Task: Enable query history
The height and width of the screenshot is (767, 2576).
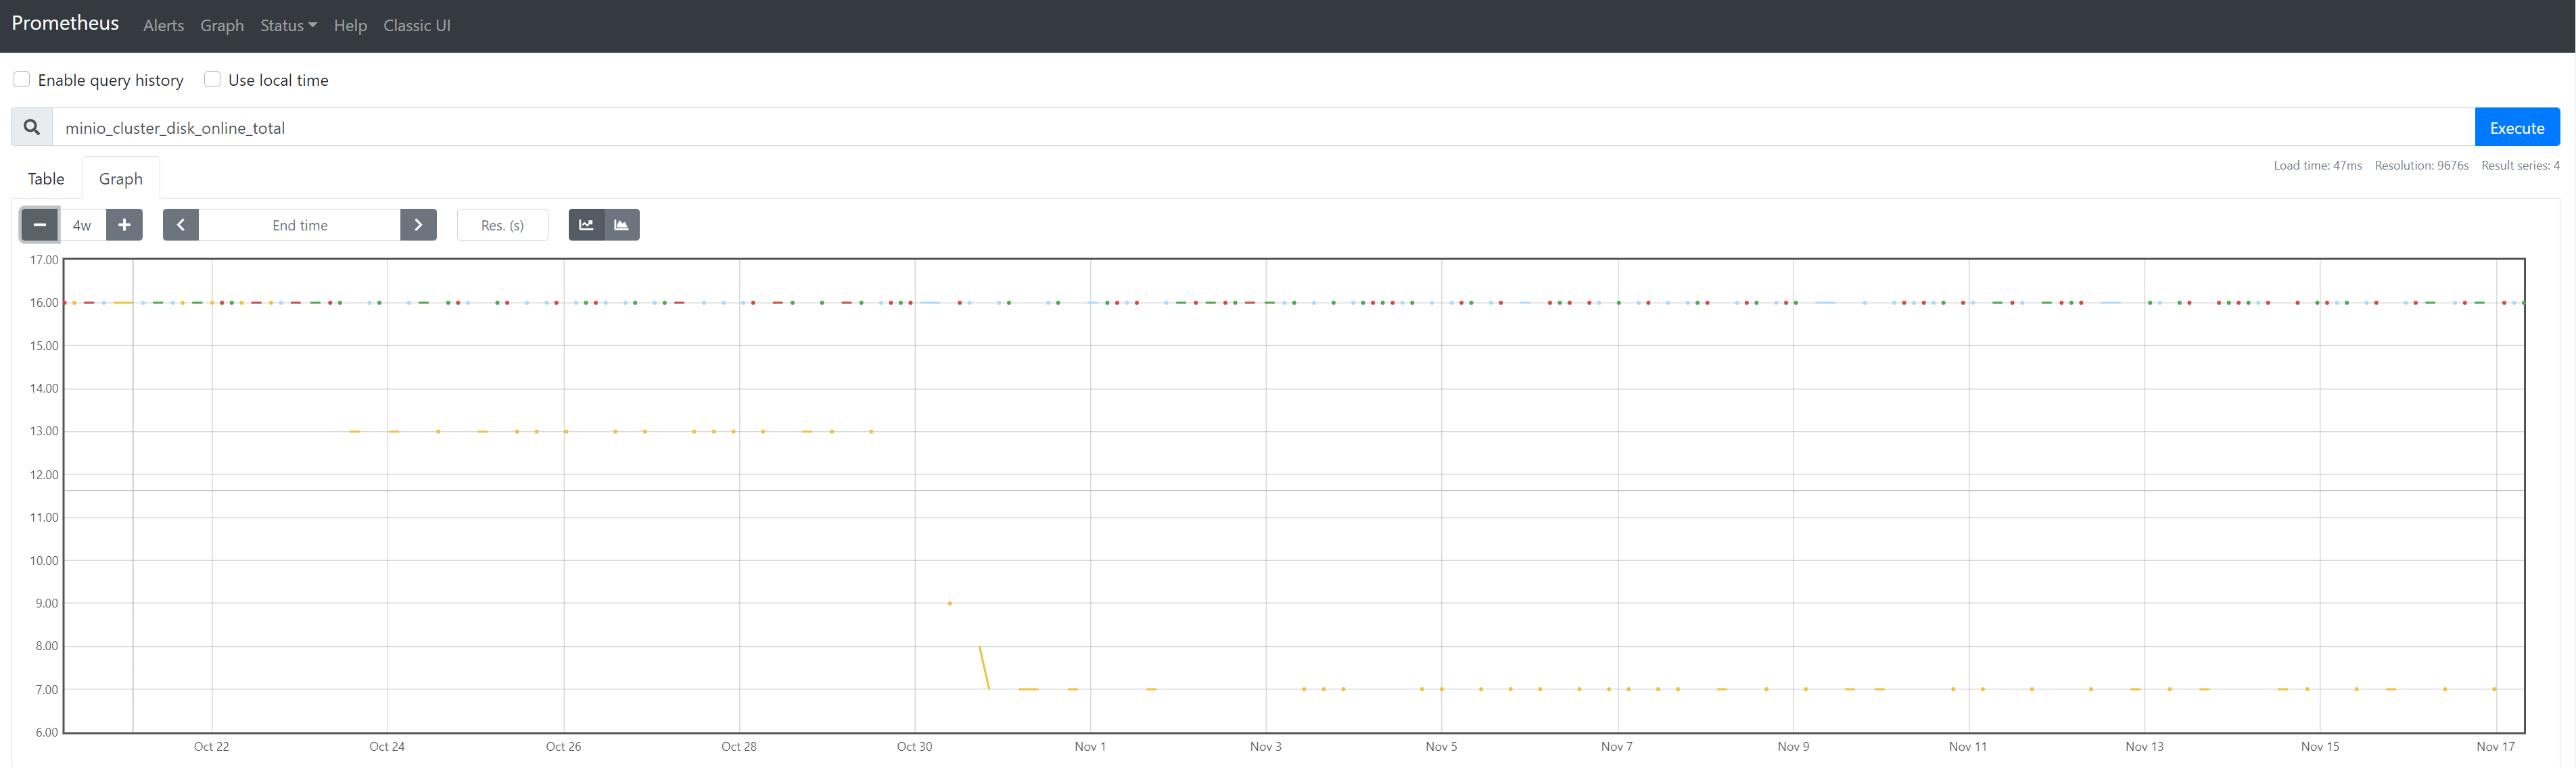Action: coord(21,79)
